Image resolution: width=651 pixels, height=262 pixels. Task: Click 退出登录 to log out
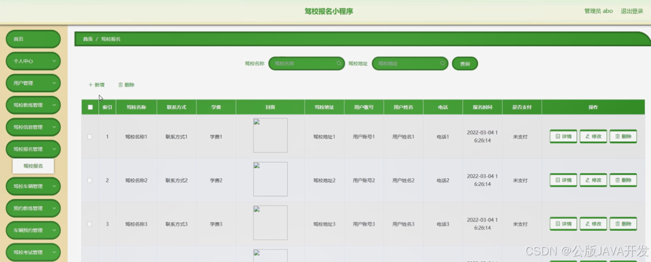[632, 11]
